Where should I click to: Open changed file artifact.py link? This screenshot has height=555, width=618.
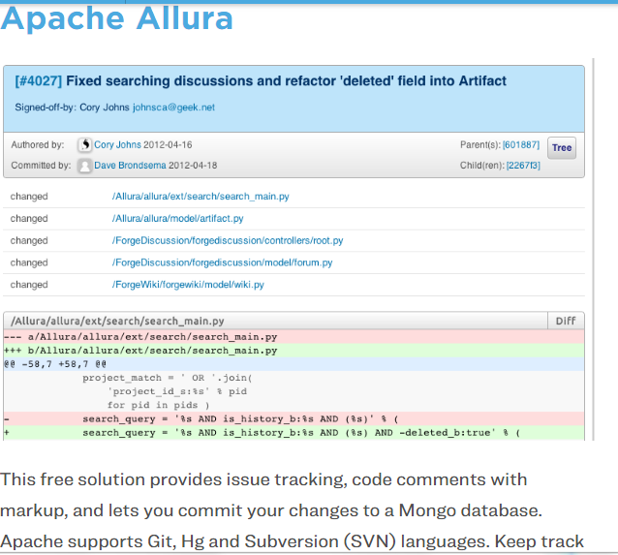pos(178,218)
